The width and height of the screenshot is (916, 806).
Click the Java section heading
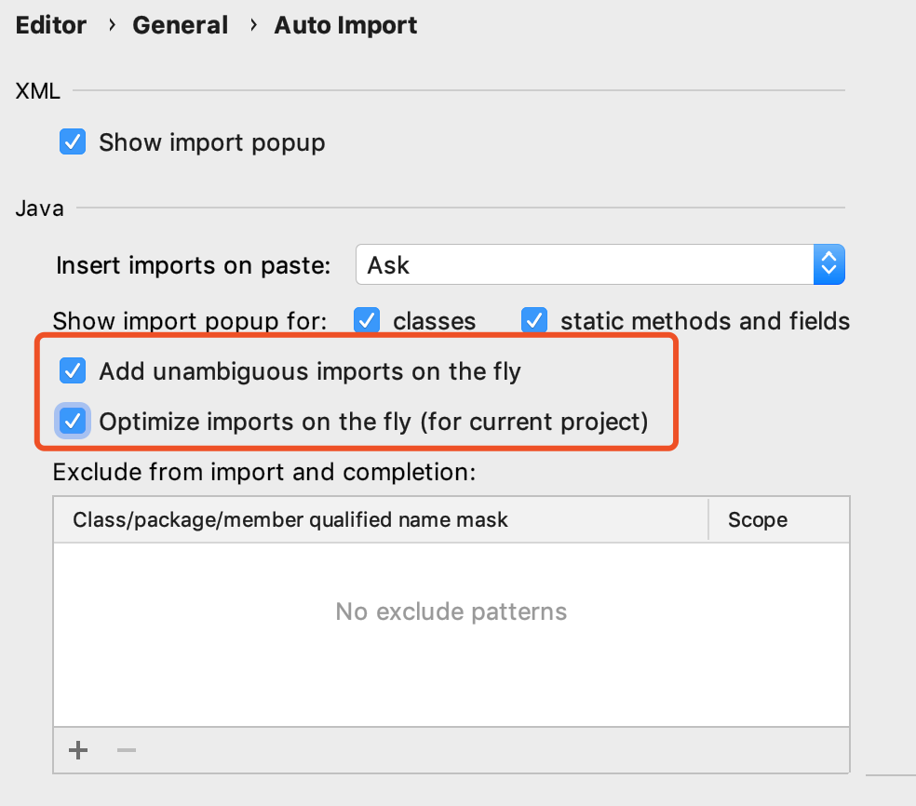tap(40, 208)
